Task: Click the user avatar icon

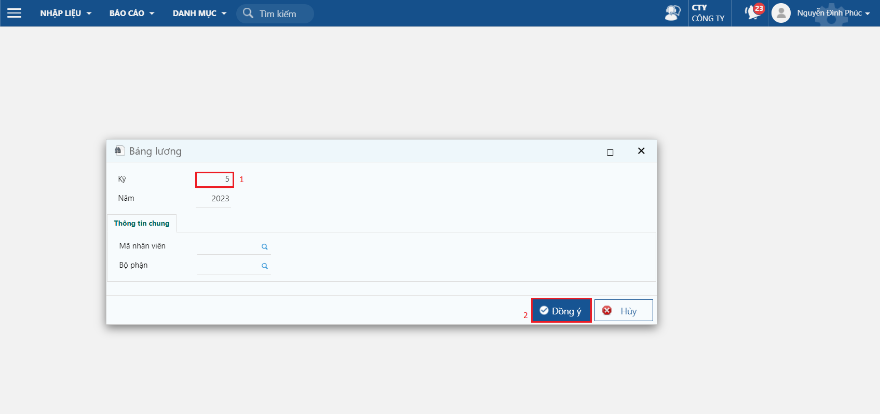Action: pyautogui.click(x=781, y=13)
